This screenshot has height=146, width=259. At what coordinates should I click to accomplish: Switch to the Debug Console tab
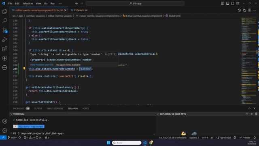click(x=55, y=109)
